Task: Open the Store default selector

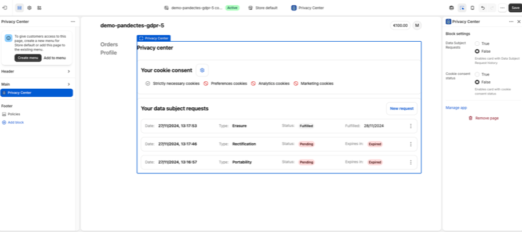Action: click(263, 8)
